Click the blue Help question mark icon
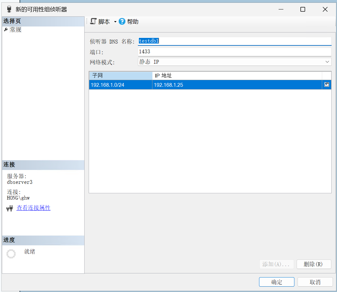The width and height of the screenshot is (337, 292). click(122, 21)
